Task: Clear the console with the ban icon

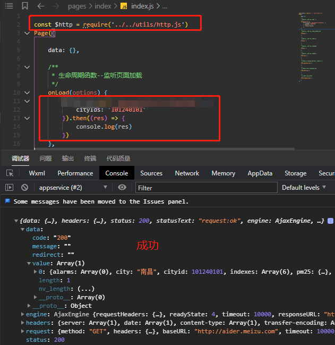Action: [24, 188]
